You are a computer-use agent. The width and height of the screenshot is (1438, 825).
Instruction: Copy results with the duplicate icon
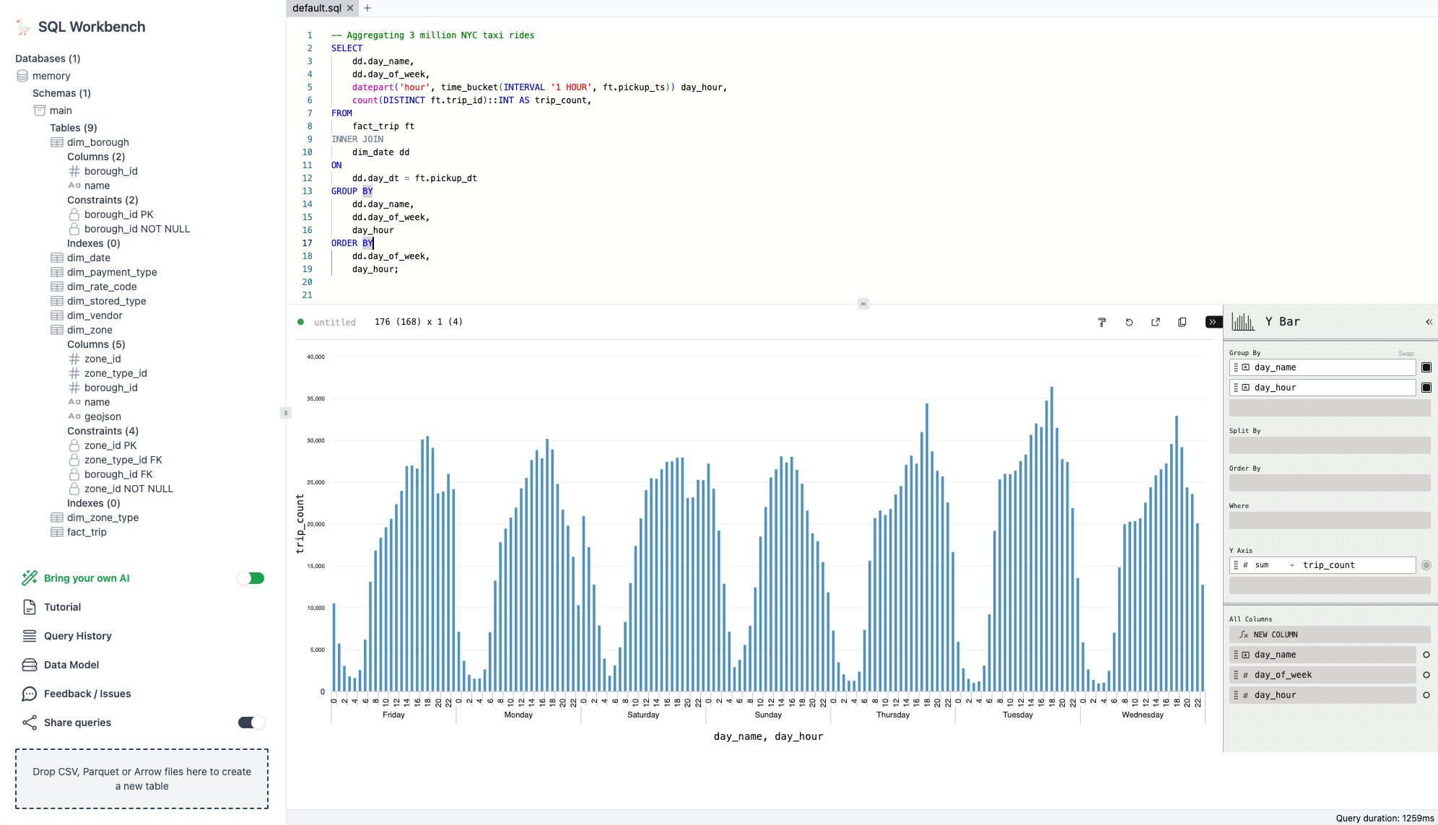[x=1182, y=323]
